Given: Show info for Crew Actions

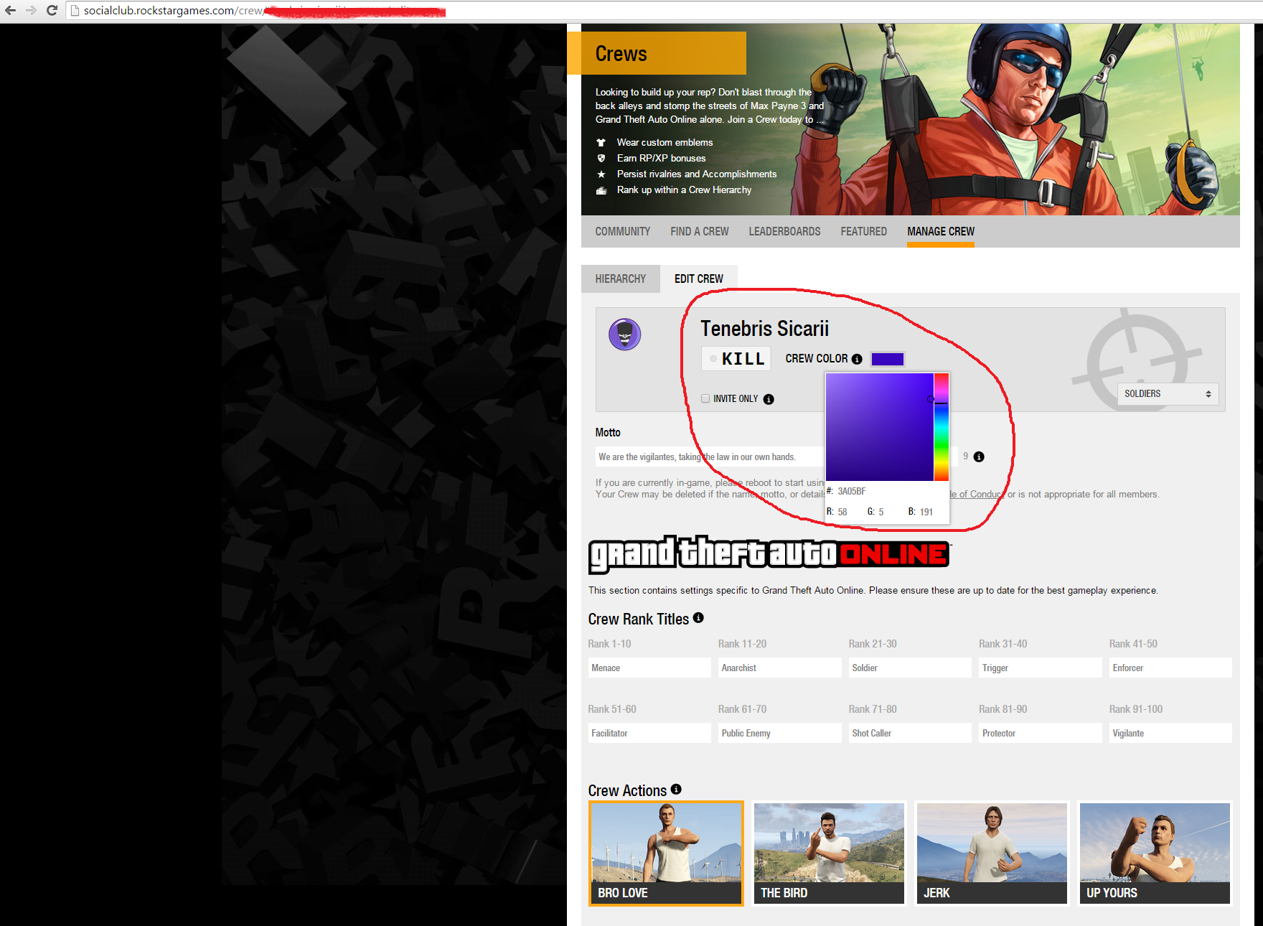Looking at the screenshot, I should [x=676, y=789].
